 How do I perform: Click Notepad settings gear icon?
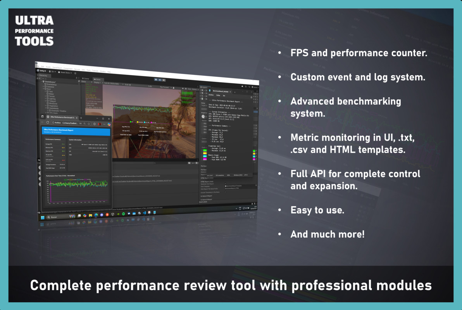click(x=251, y=98)
